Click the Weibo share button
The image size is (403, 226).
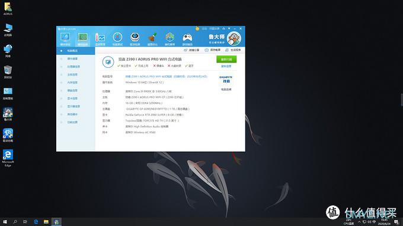point(191,50)
